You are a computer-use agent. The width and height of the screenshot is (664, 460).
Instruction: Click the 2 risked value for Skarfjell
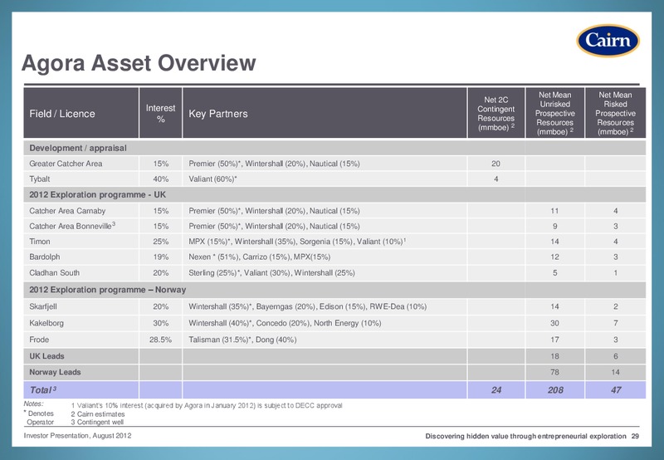pyautogui.click(x=615, y=306)
